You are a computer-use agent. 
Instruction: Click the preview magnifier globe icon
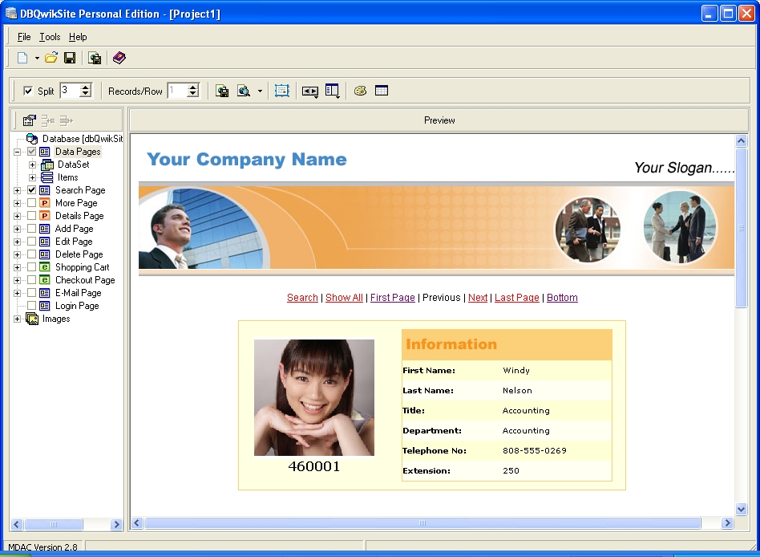tap(244, 91)
